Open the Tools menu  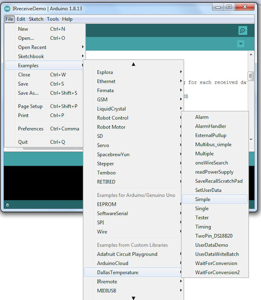[53, 19]
